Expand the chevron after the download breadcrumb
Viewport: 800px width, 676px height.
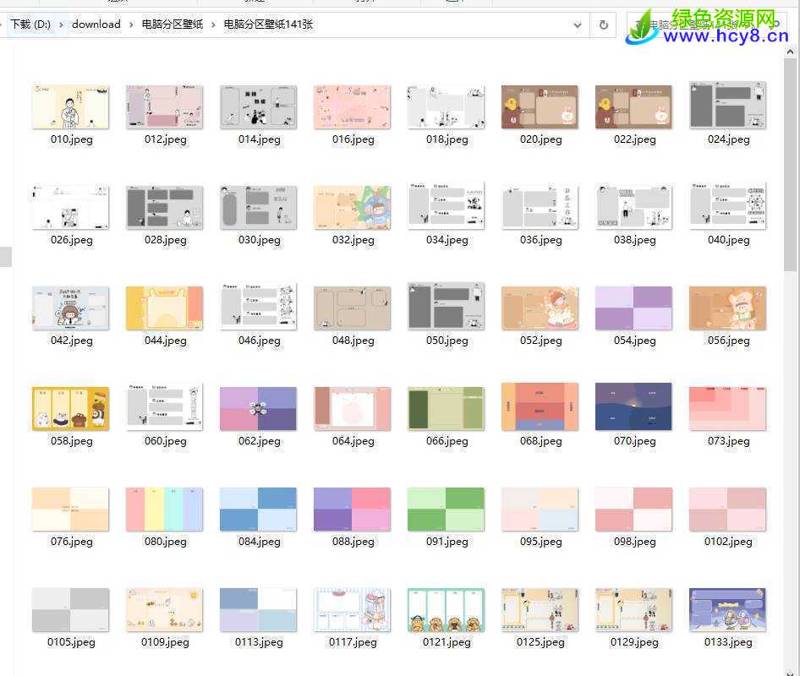(x=131, y=25)
